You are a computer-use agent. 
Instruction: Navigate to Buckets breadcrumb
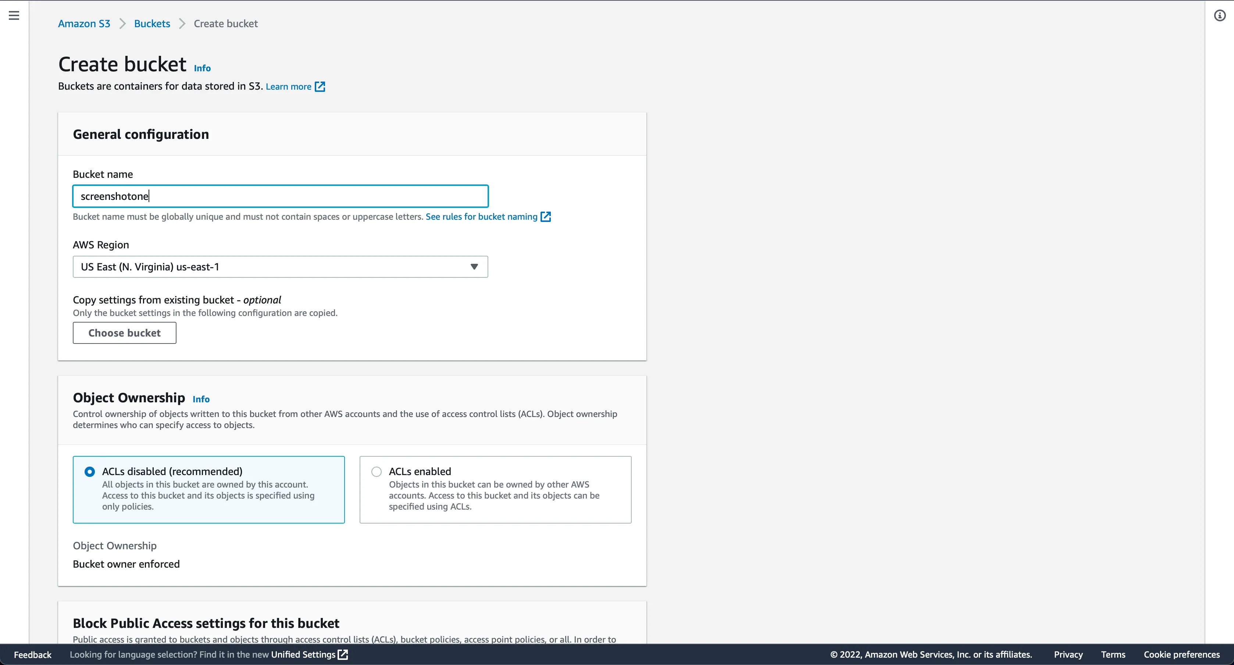(152, 24)
